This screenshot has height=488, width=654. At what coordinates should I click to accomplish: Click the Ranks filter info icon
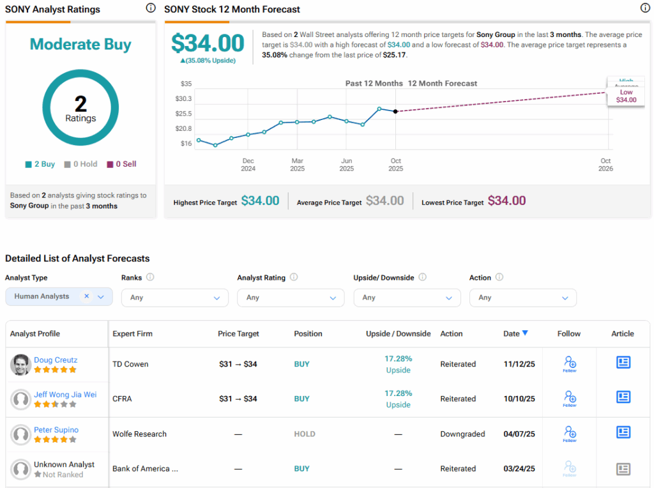point(150,277)
